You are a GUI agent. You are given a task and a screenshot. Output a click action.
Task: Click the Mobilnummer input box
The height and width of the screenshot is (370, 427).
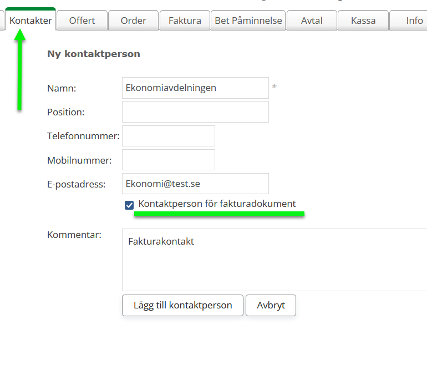coord(168,160)
